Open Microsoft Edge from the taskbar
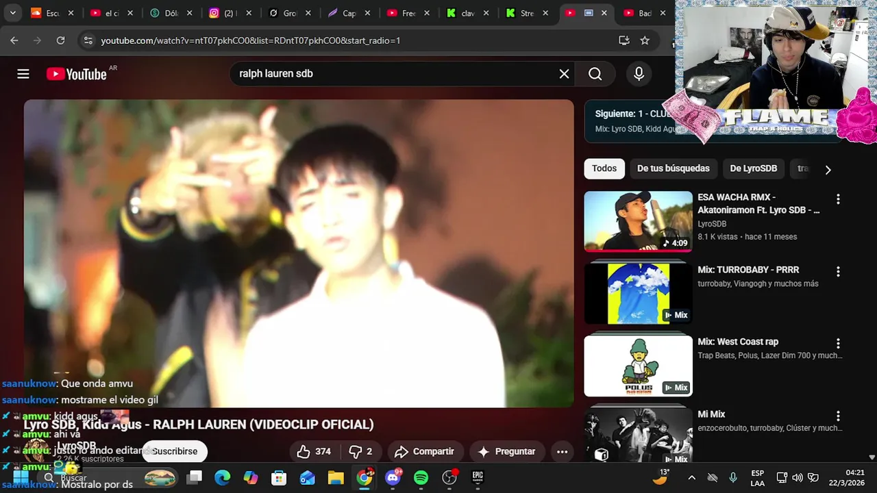Screen dimensions: 877x493 [x=223, y=477]
